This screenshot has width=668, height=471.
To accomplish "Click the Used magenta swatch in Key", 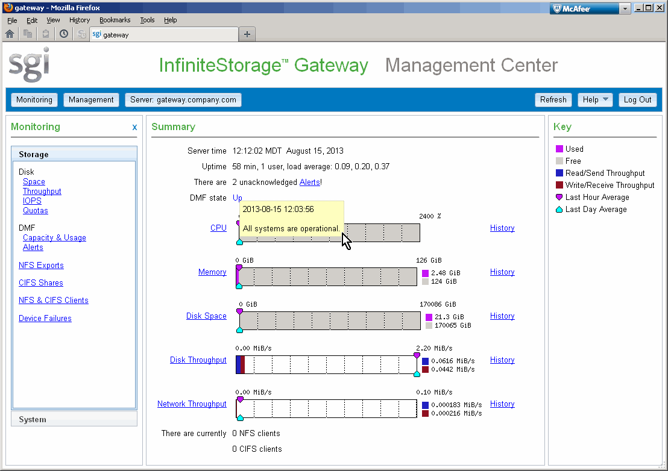I will coord(559,149).
